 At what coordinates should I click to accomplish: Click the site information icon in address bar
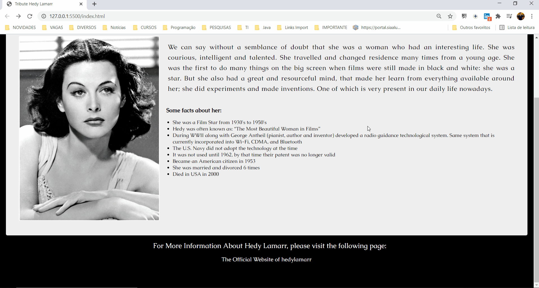coord(44,16)
